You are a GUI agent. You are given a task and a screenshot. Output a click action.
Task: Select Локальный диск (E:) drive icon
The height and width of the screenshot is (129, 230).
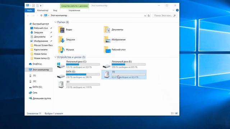coord(106,66)
